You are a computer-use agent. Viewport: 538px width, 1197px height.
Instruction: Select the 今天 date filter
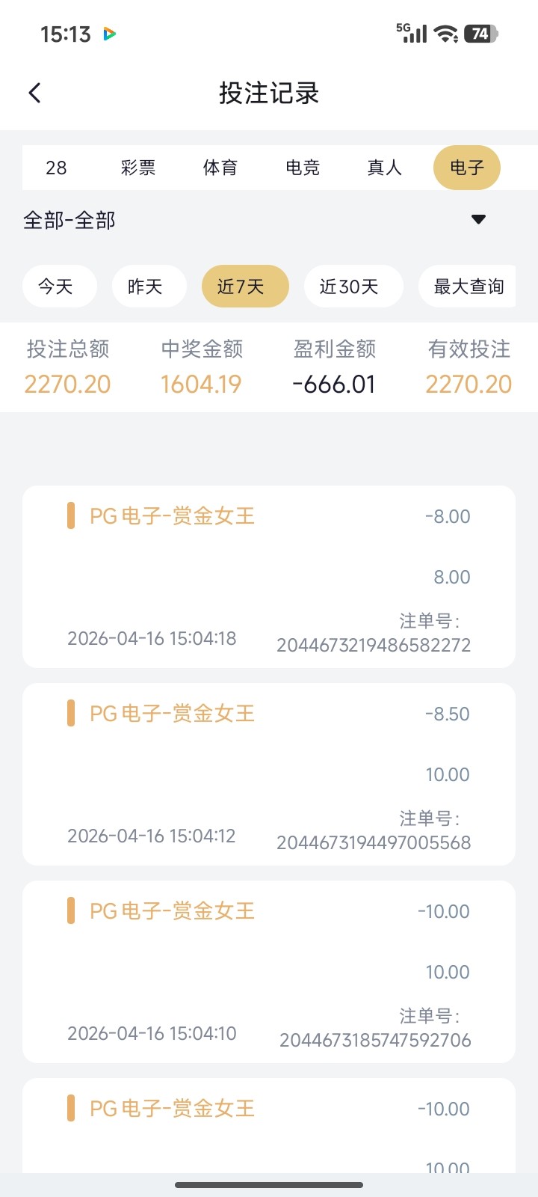pos(56,287)
